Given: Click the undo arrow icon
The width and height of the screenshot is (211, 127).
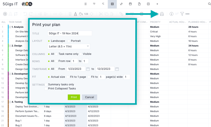Looking at the screenshot, I should point(25,14).
